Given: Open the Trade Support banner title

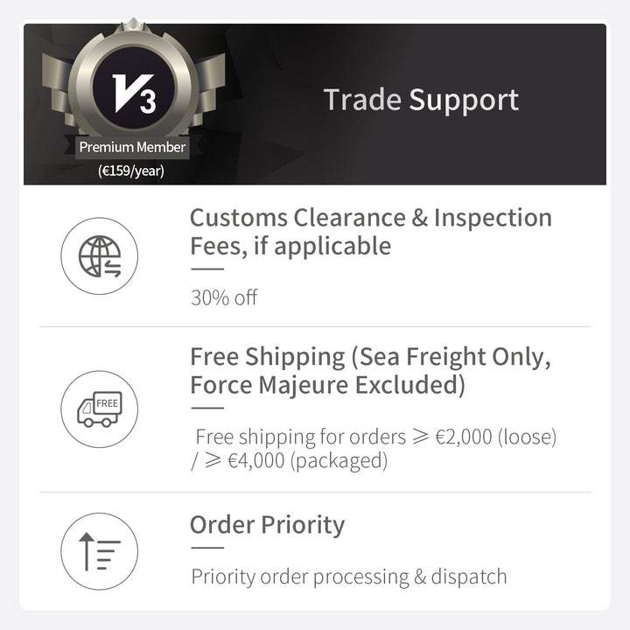Looking at the screenshot, I should [421, 100].
